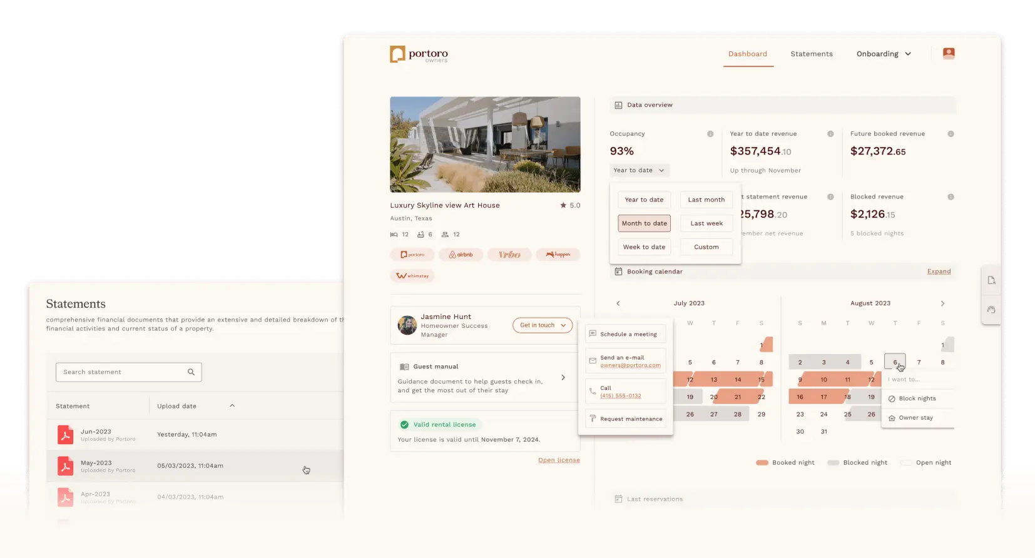The width and height of the screenshot is (1035, 558).
Task: Select the Month to date option
Action: click(x=644, y=223)
